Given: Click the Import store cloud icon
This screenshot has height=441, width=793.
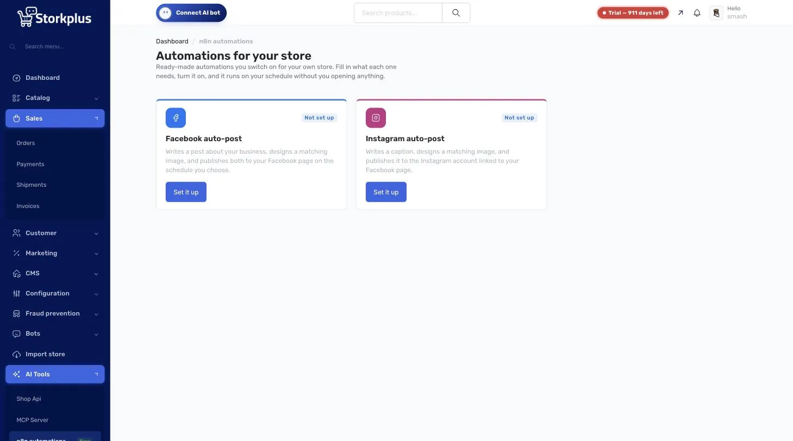Looking at the screenshot, I should coord(16,354).
